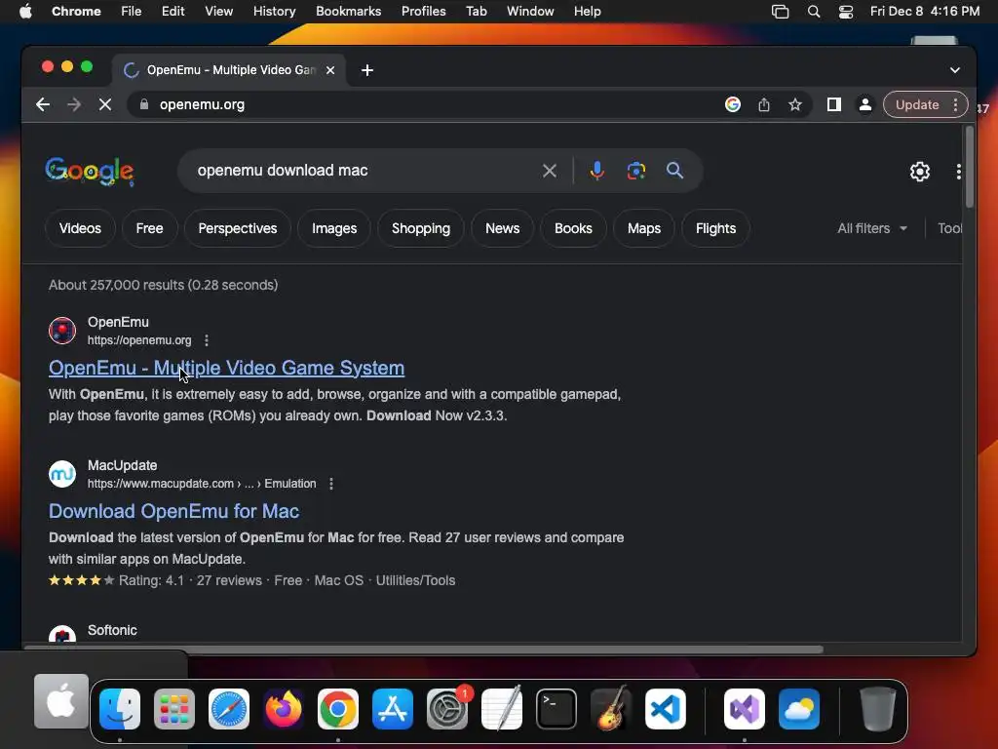998x749 pixels.
Task: Launch Firefox from the Dock
Action: pyautogui.click(x=284, y=708)
